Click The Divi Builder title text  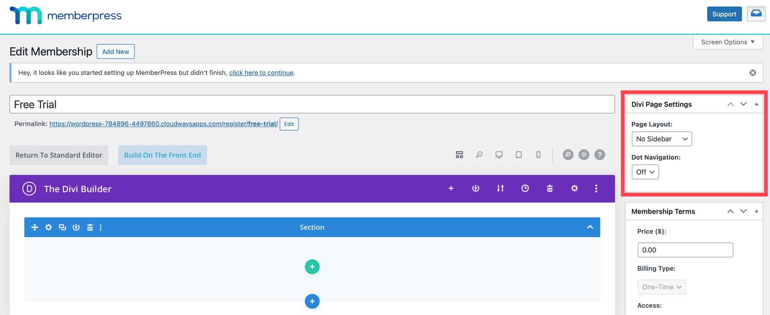click(77, 189)
